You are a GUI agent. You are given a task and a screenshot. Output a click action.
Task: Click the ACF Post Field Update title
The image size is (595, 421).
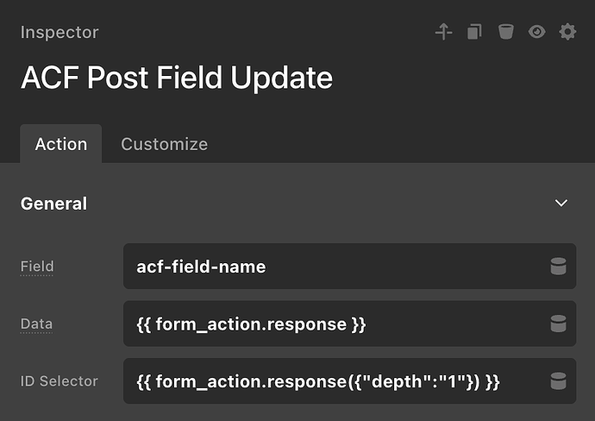tap(177, 79)
